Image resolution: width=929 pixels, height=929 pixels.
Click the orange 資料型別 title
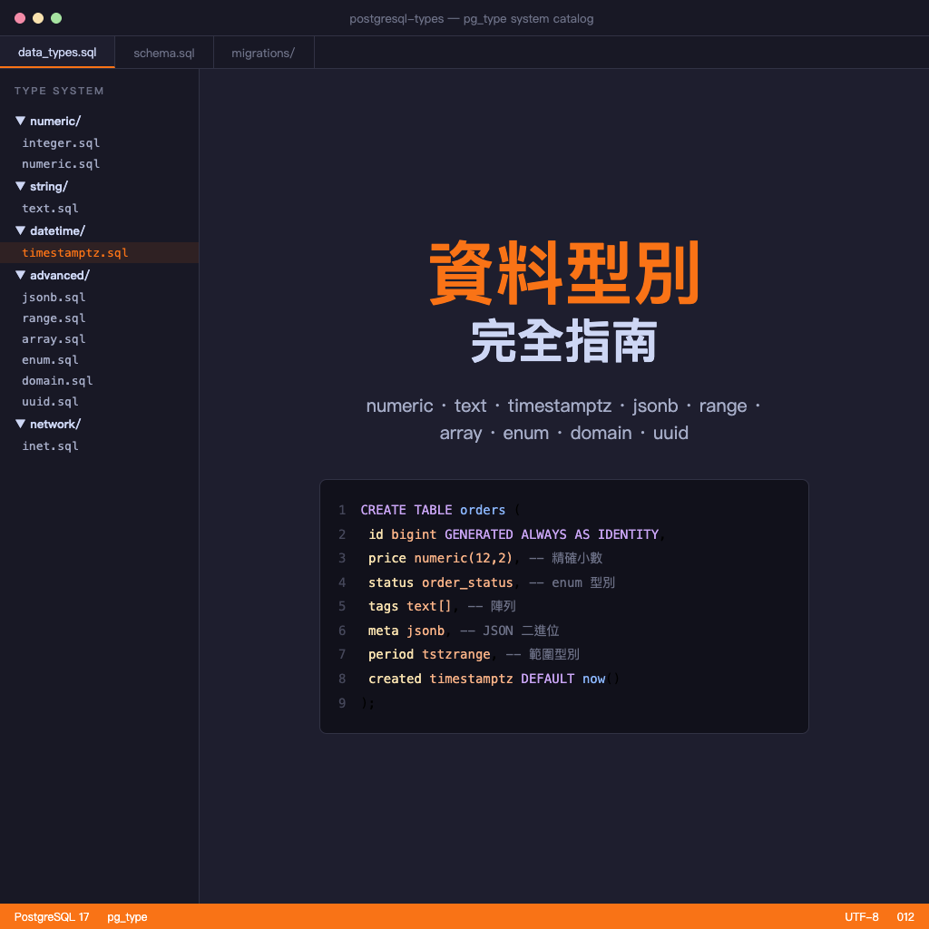click(x=564, y=272)
